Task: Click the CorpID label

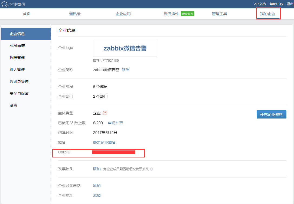Action: click(64, 152)
